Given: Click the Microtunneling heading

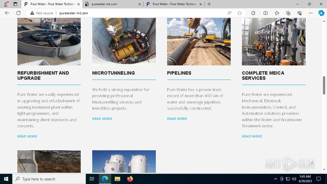Looking at the screenshot, I should coord(113,73).
